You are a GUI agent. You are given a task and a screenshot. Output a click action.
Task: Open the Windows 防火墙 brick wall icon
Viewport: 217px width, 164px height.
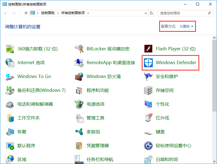click(79, 76)
